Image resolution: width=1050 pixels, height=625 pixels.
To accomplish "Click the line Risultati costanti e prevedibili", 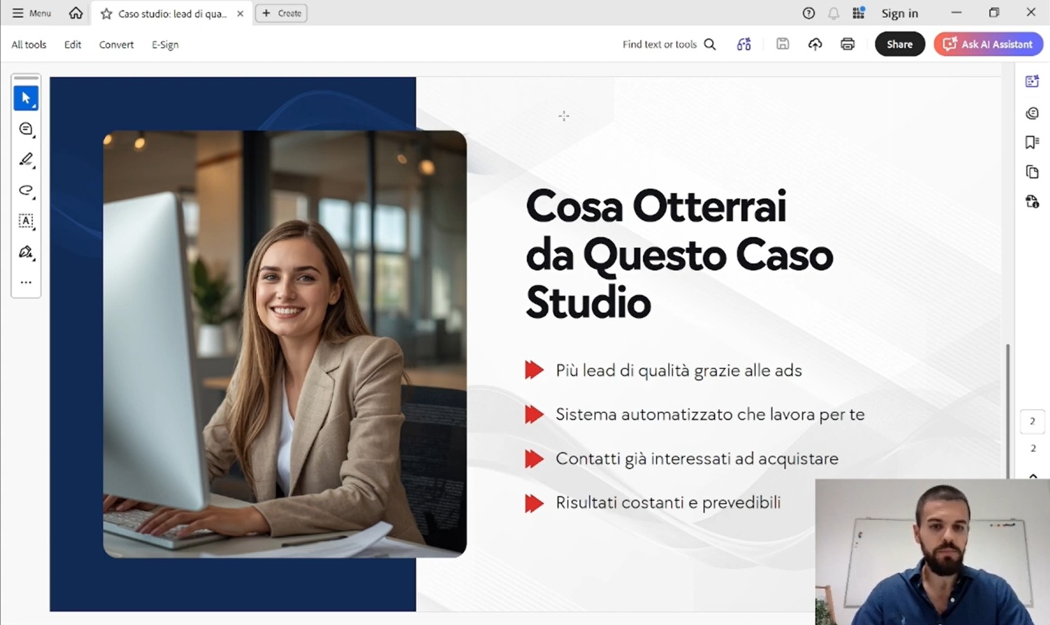I will tap(668, 503).
